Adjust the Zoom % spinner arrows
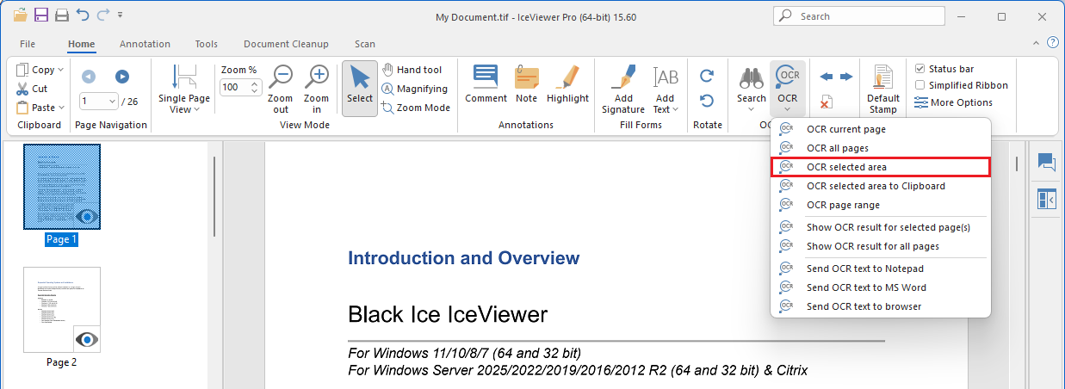Viewport: 1065px width, 389px height. click(255, 87)
